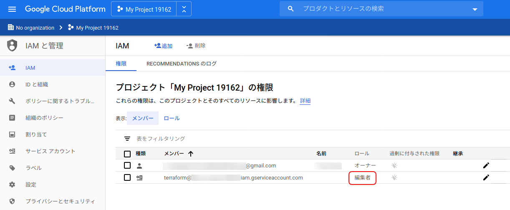Click the search magnifier icon
Image resolution: width=510 pixels, height=210 pixels.
[x=291, y=9]
